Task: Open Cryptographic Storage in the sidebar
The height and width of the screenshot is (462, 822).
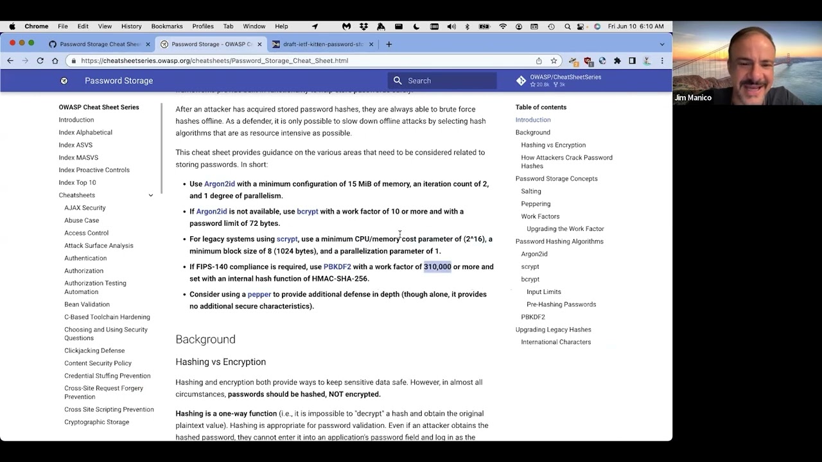Action: tap(96, 422)
